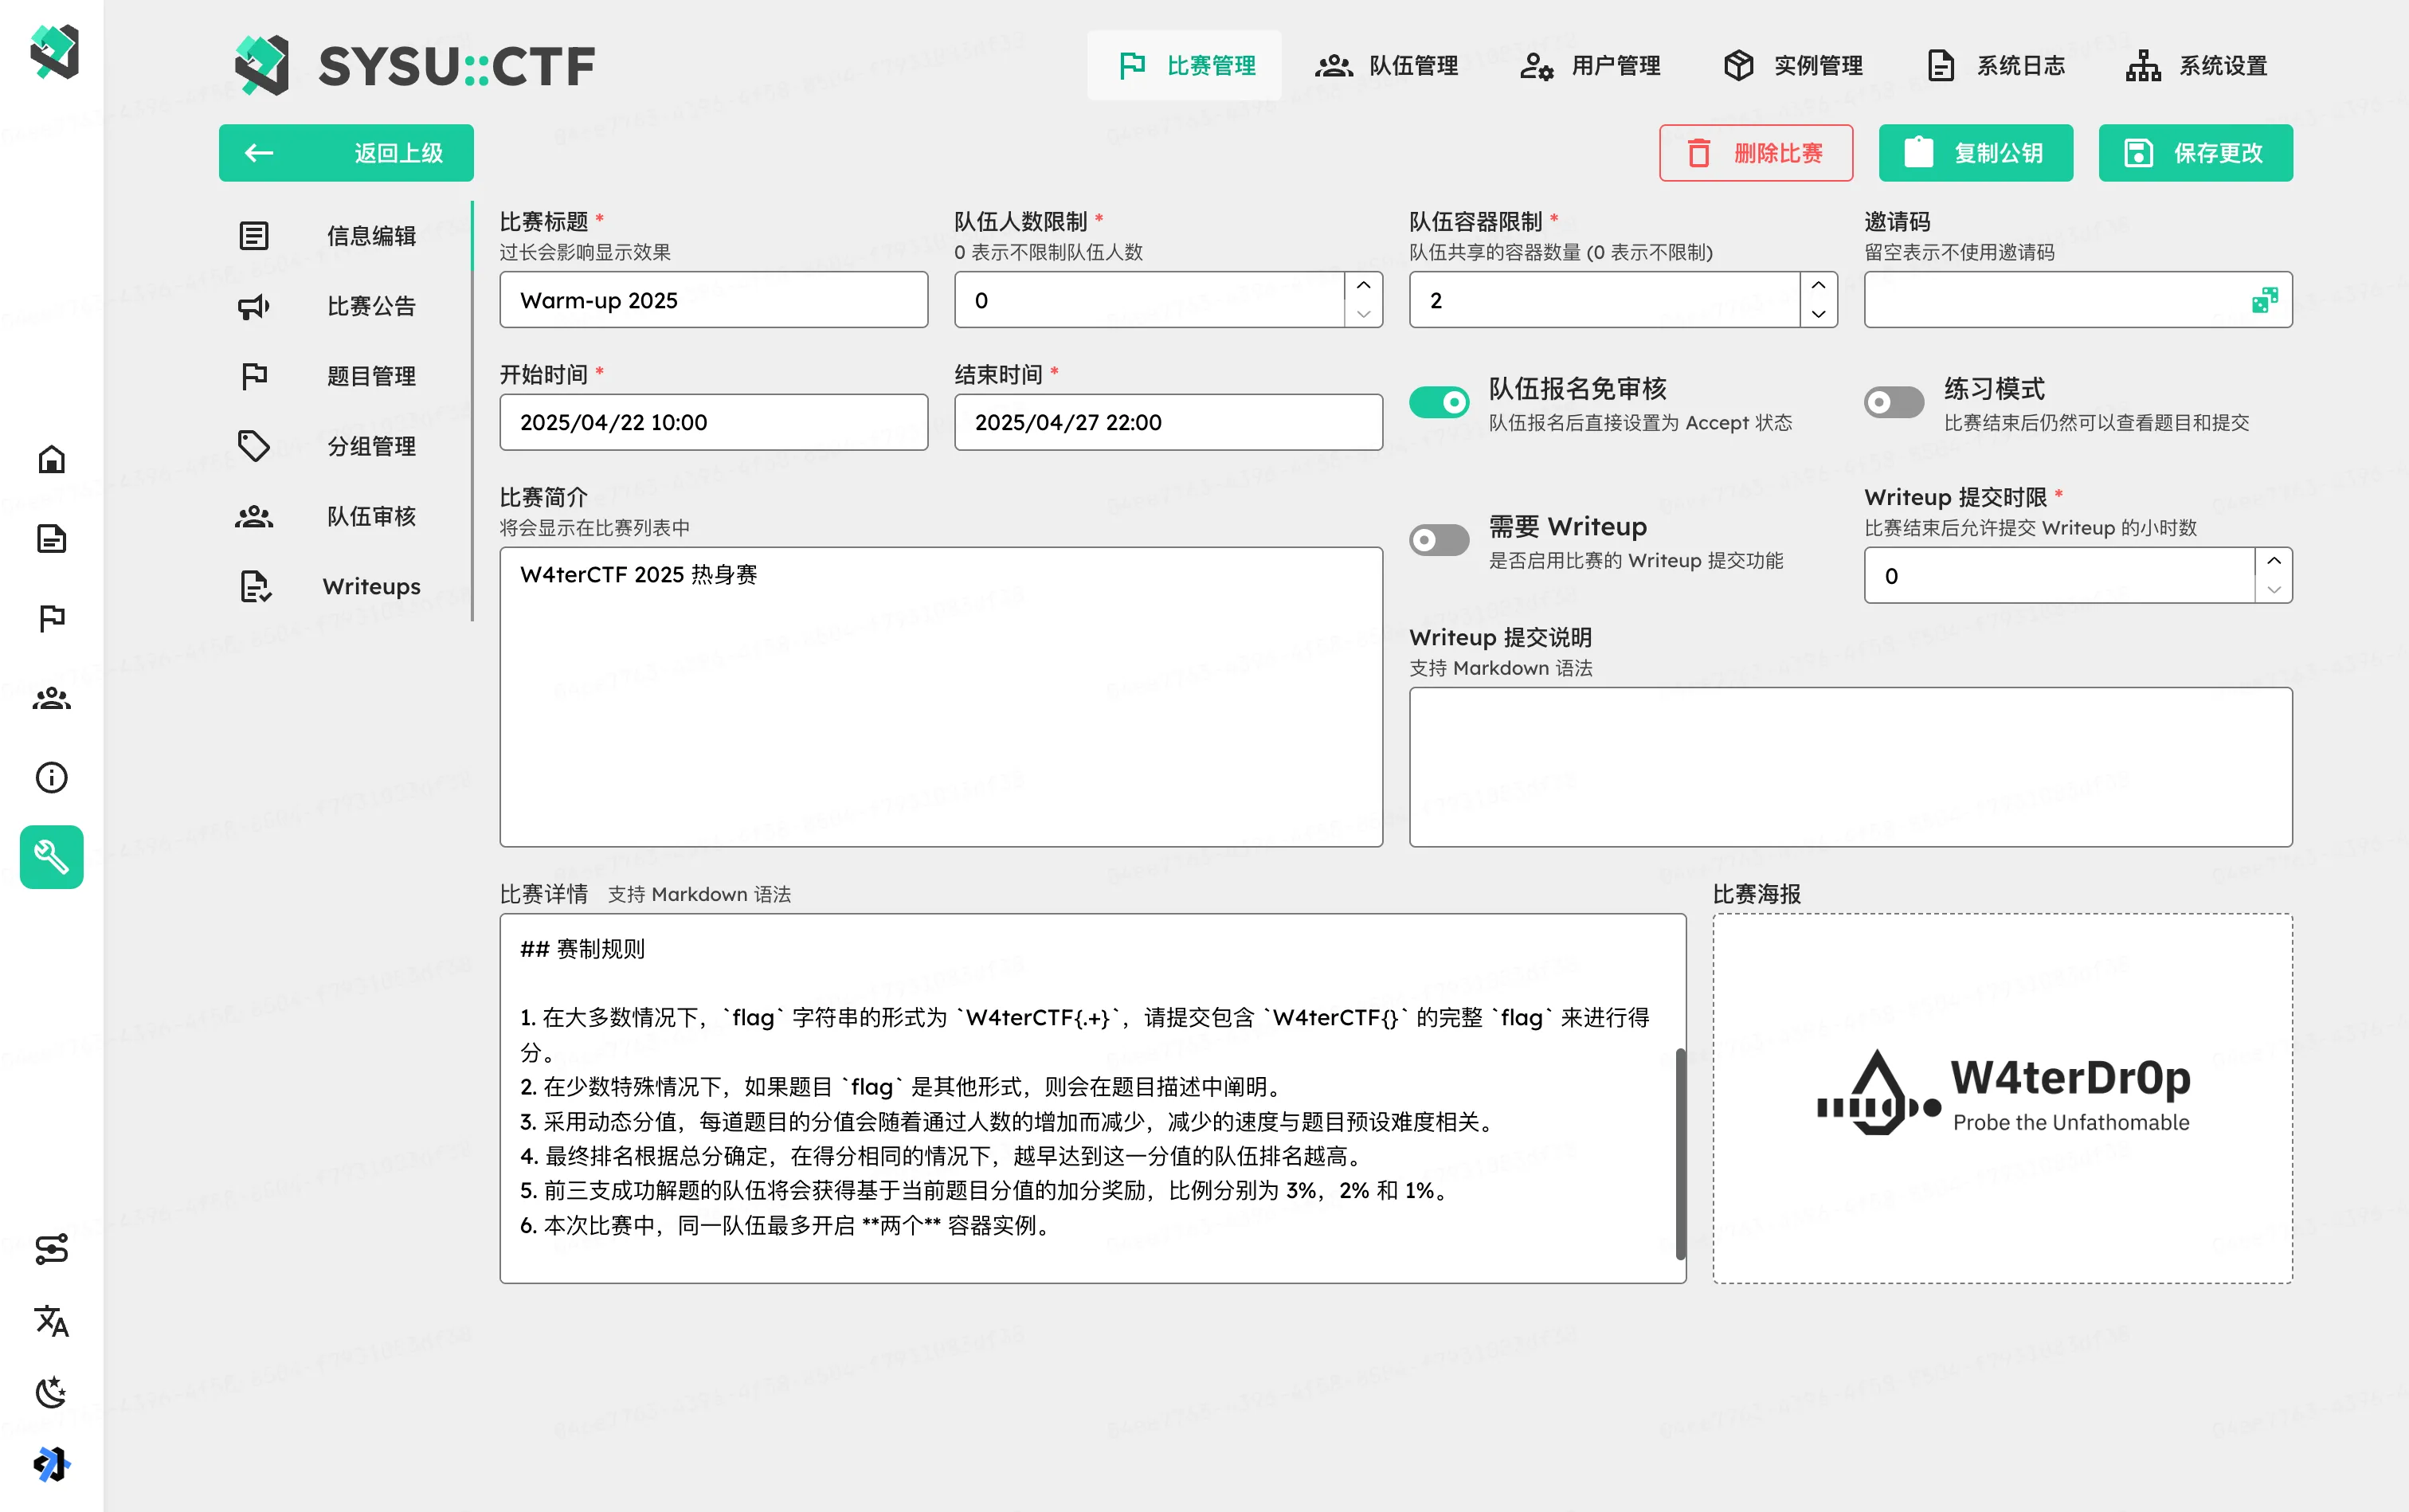Increase Writeup 提交时限 with the up stepper
The image size is (2409, 1512).
pos(2274,561)
